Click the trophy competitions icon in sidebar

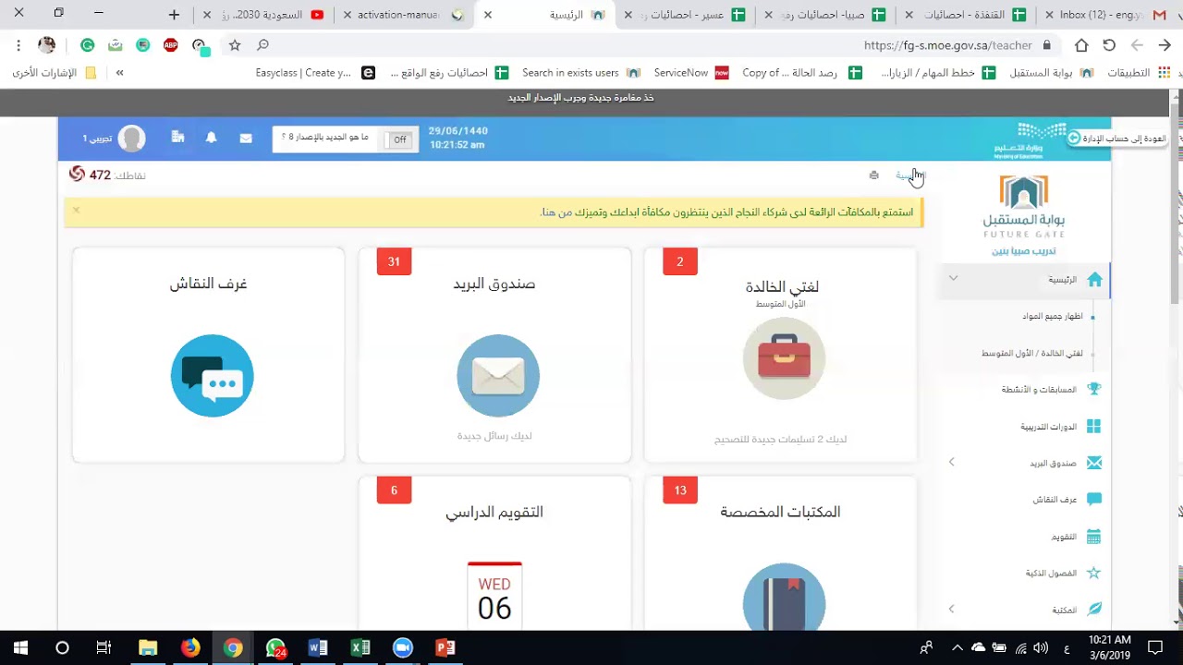pyautogui.click(x=1094, y=389)
